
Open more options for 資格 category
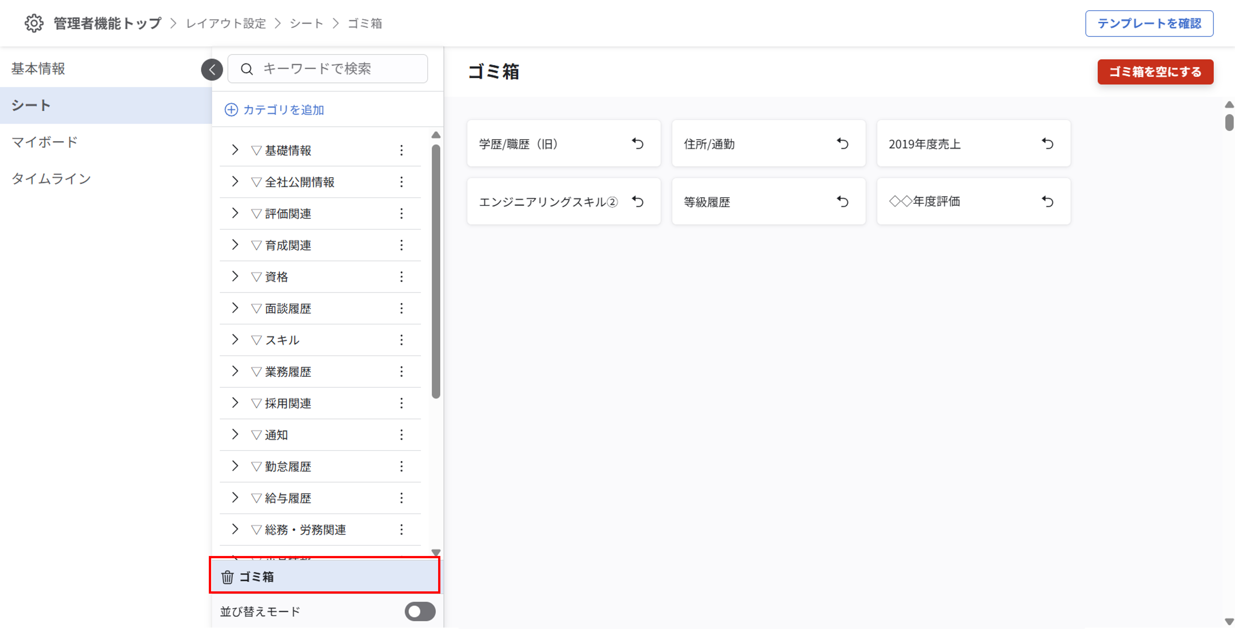(401, 277)
